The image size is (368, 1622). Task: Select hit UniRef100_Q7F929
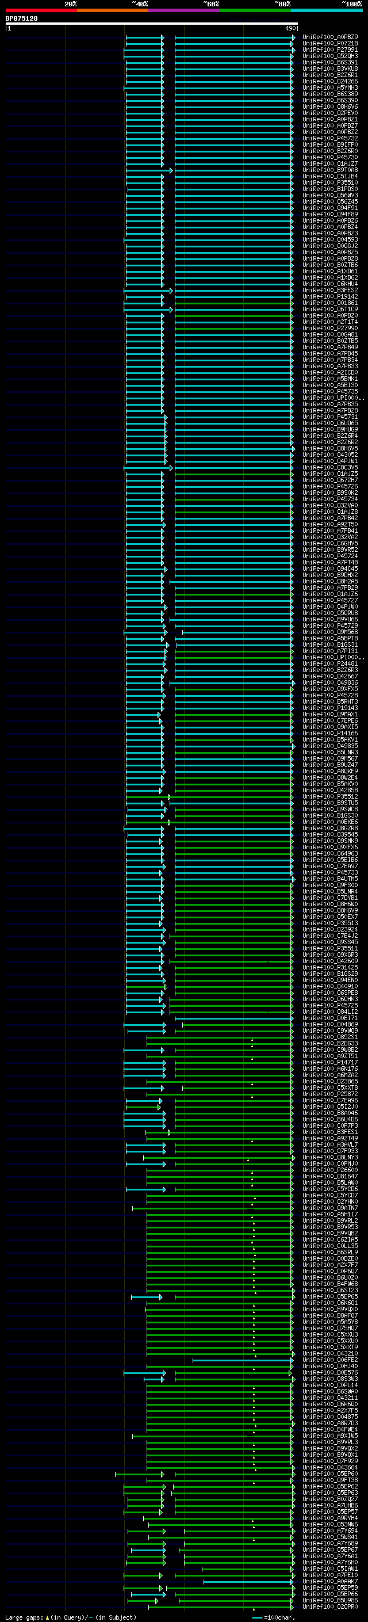click(x=330, y=1461)
